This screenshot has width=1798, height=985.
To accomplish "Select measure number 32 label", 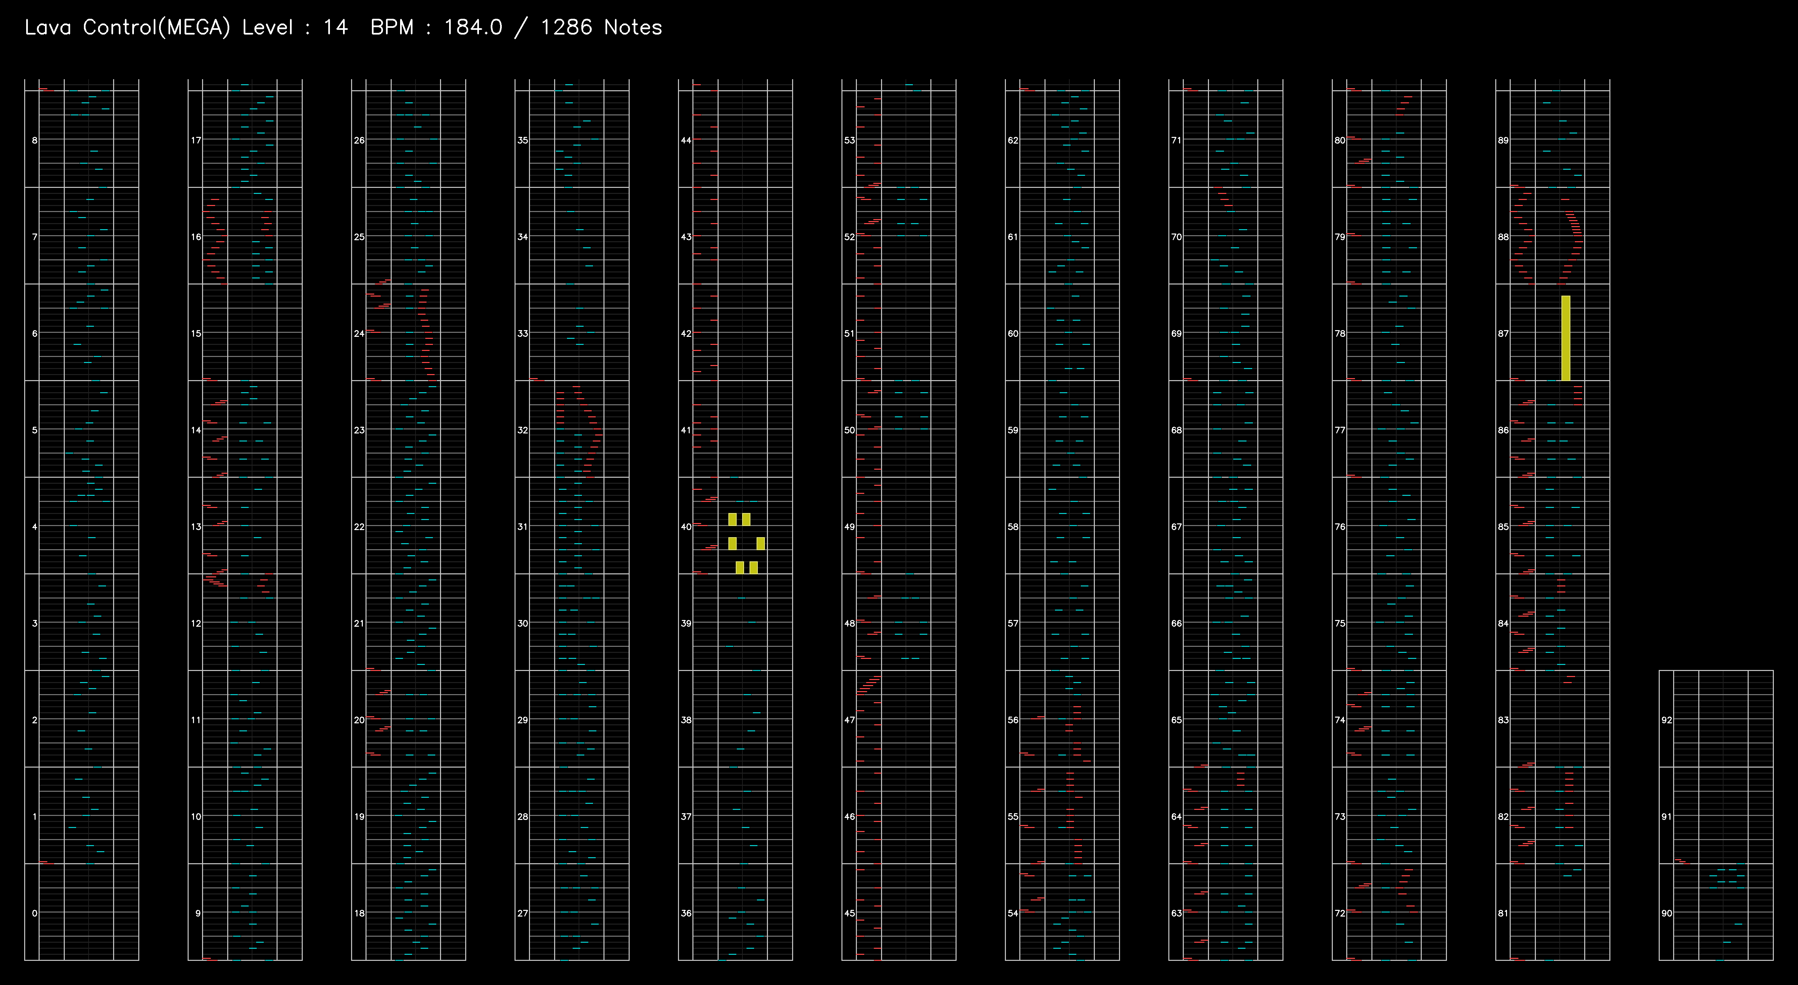I will (x=523, y=430).
